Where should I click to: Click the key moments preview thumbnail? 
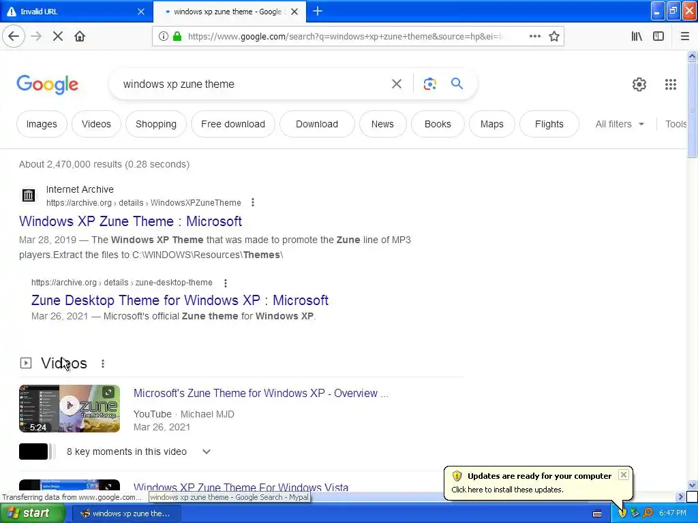coord(37,451)
